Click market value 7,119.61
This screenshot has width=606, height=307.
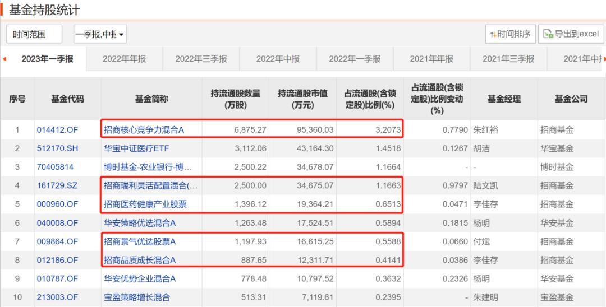317,297
